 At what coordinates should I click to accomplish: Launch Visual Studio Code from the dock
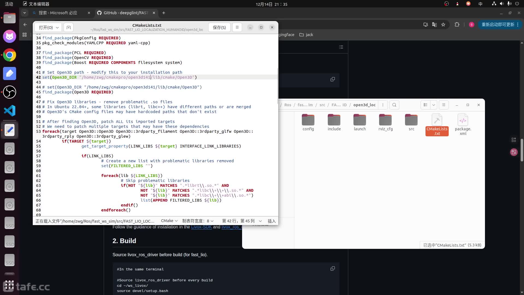[10, 111]
